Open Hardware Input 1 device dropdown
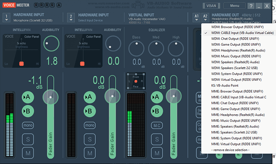The height and width of the screenshot is (164, 276). 7,18
